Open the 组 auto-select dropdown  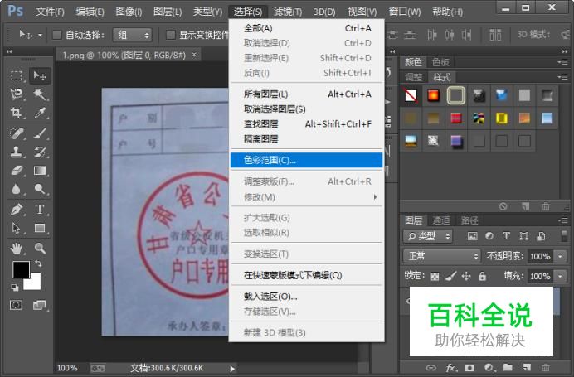[132, 35]
